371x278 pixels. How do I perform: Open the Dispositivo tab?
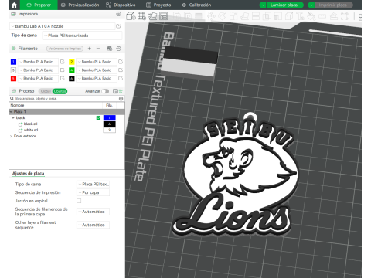121,5
